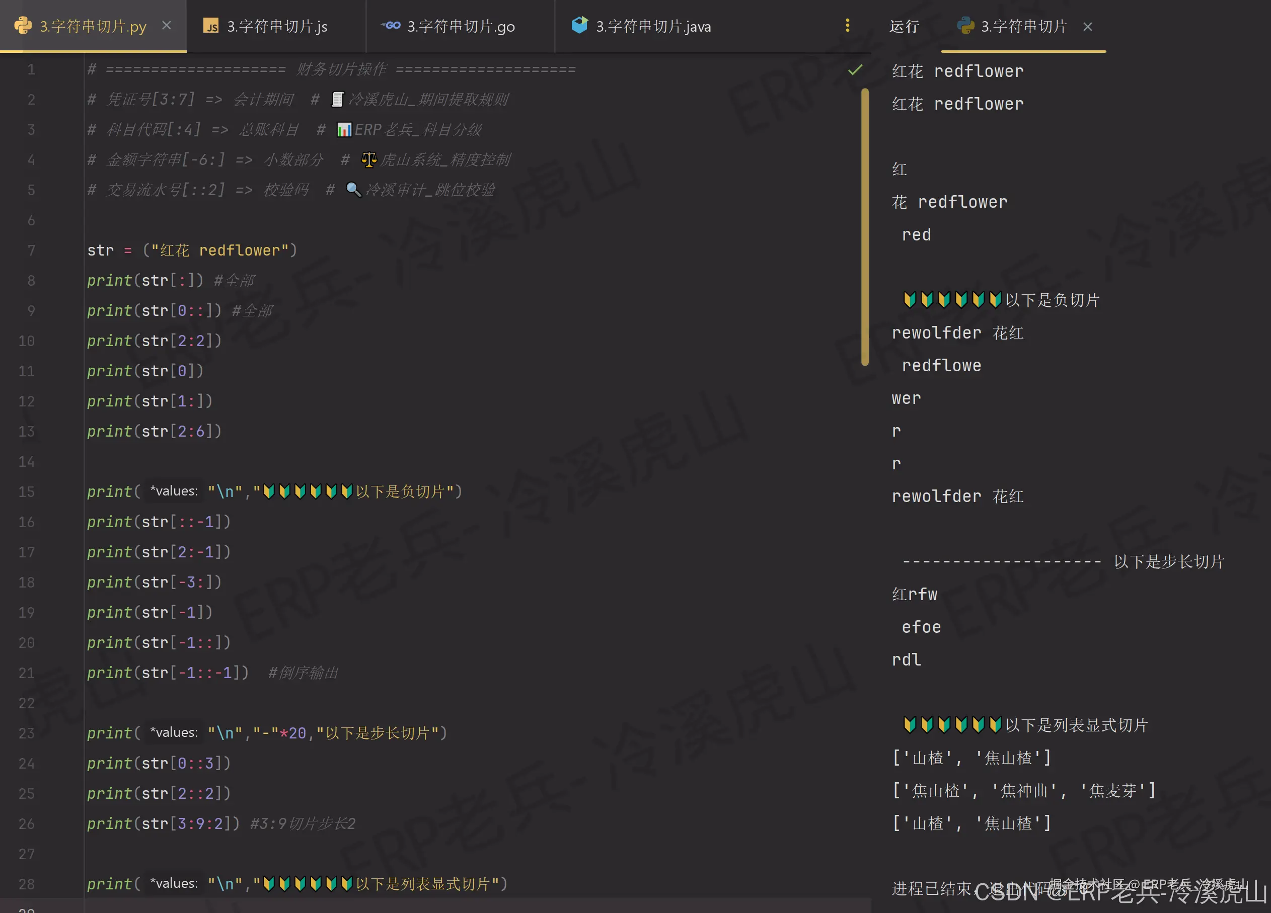
Task: Click *values: hint on line 15
Action: tap(174, 491)
